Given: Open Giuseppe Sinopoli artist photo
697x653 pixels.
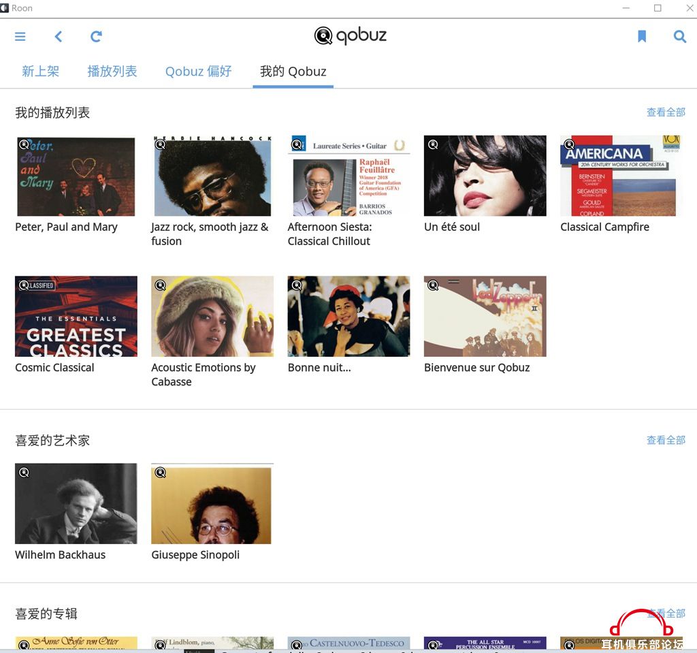Looking at the screenshot, I should 212,504.
